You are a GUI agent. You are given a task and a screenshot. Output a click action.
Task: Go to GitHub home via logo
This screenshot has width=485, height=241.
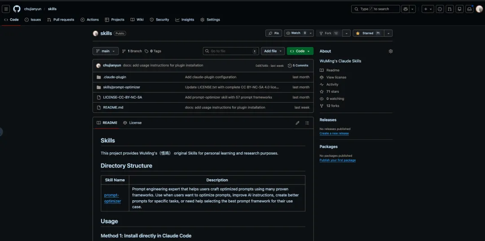click(17, 9)
